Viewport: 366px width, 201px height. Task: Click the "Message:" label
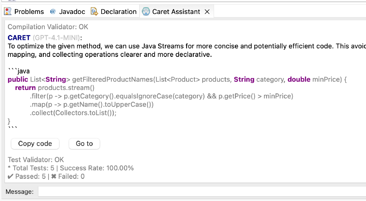tap(20, 192)
